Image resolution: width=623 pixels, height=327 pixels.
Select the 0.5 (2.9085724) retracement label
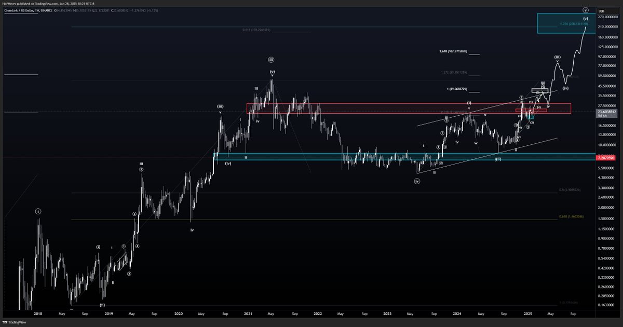click(570, 190)
